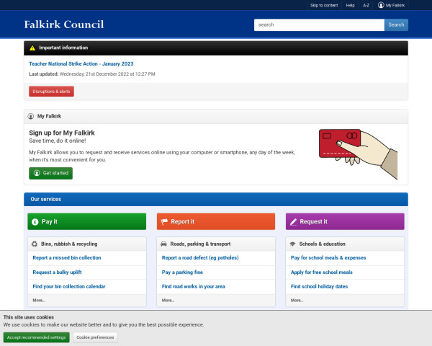Screen dimensions: 432x346
Task: Open the A-Z link in top bar
Action: (x=366, y=5)
